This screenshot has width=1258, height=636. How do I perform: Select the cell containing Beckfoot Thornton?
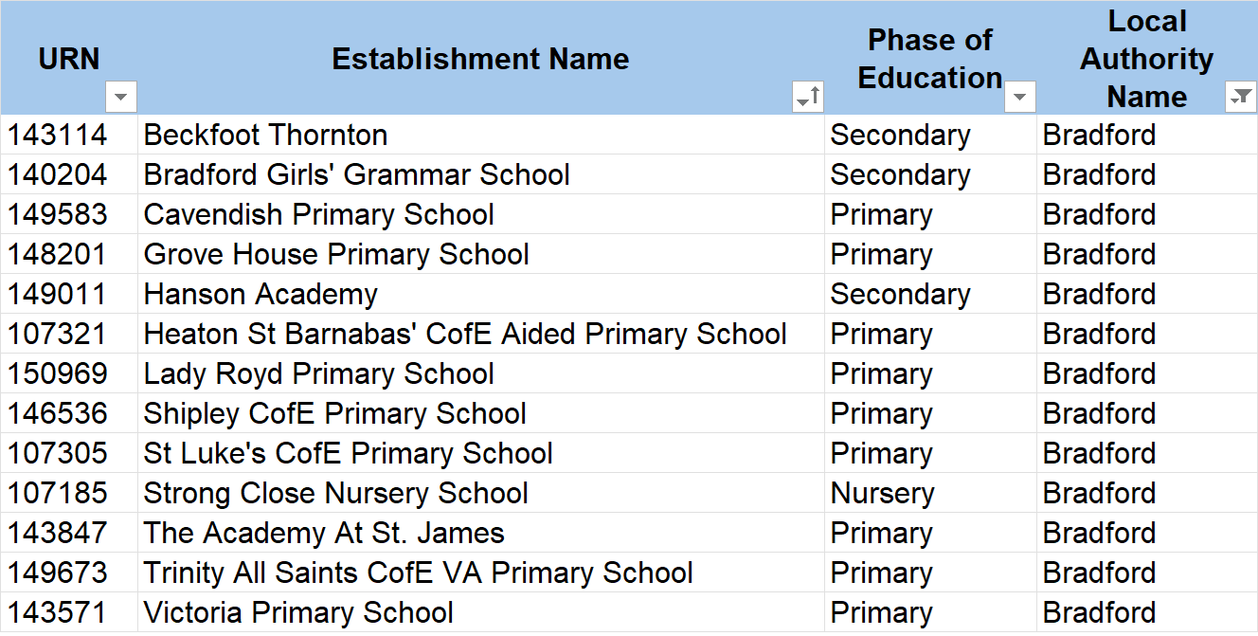point(481,136)
